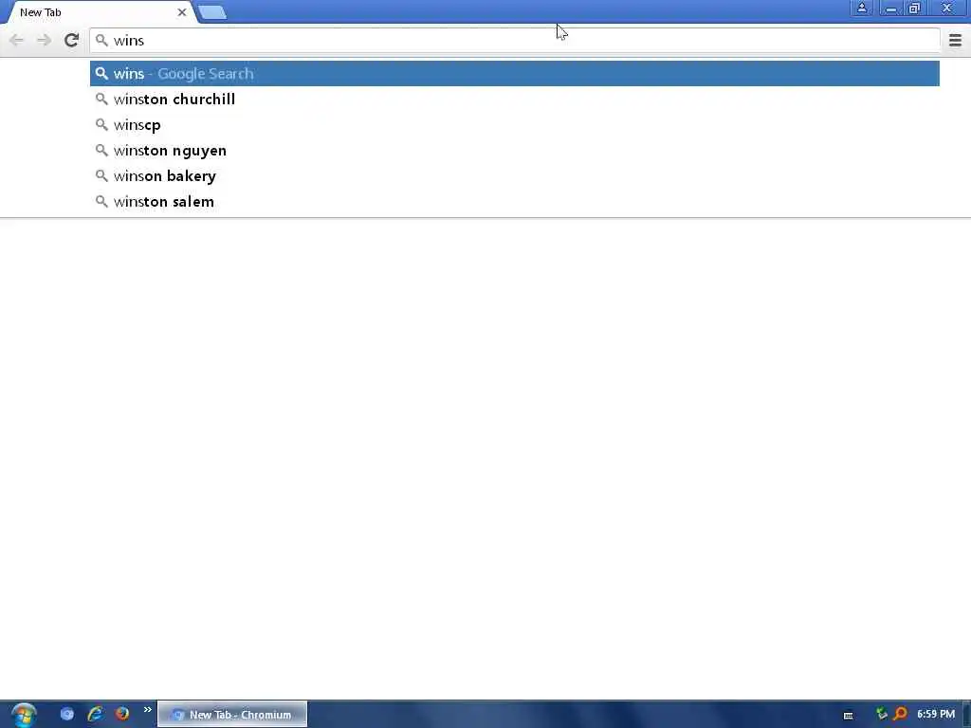Expand the quick launch overflow chevron

pyautogui.click(x=147, y=710)
